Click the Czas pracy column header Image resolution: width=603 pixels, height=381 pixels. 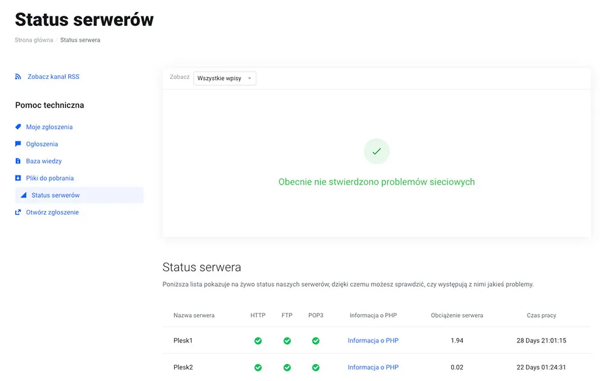click(541, 315)
